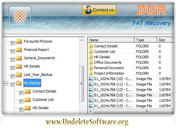Click the tree scrollbar up arrow
The height and width of the screenshot is (128, 177).
coord(82,40)
